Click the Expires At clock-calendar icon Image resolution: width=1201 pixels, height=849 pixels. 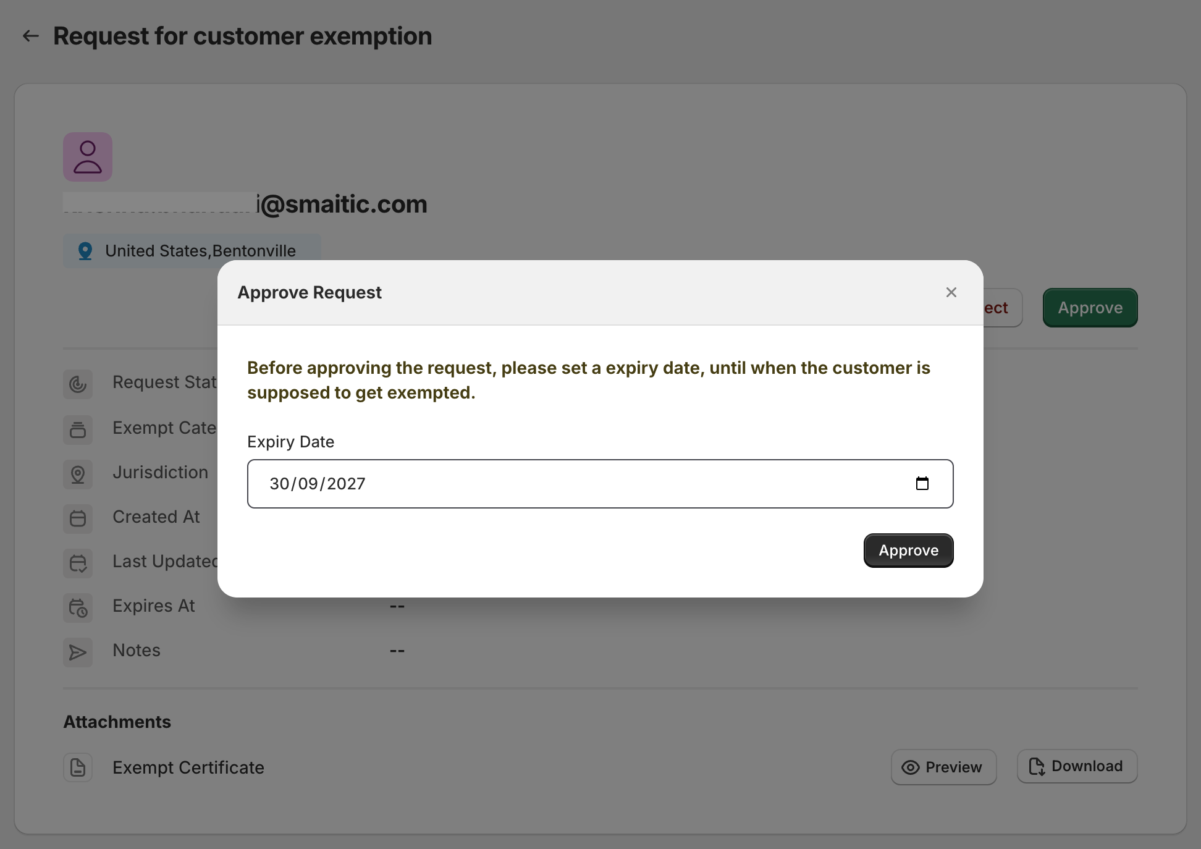click(78, 608)
